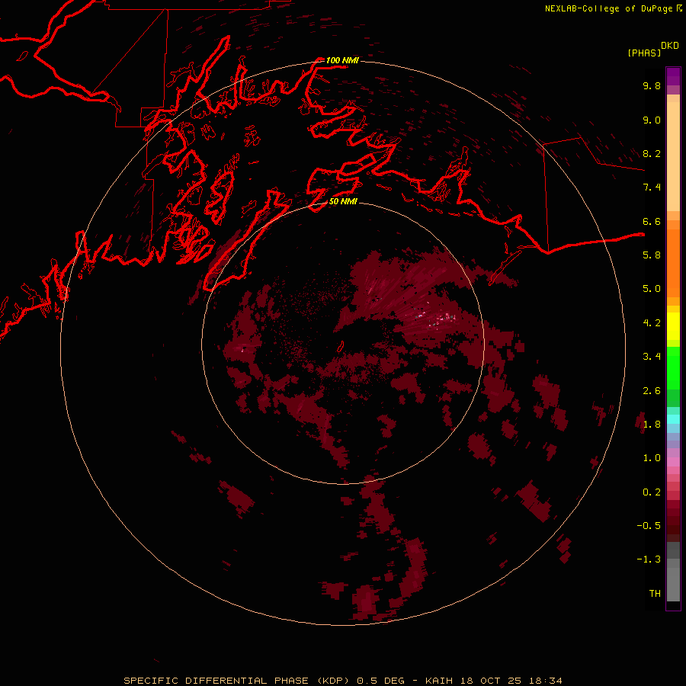Click the SPECIFIC DIFFERENTIAL PHASE (KDP) caption

(237, 681)
